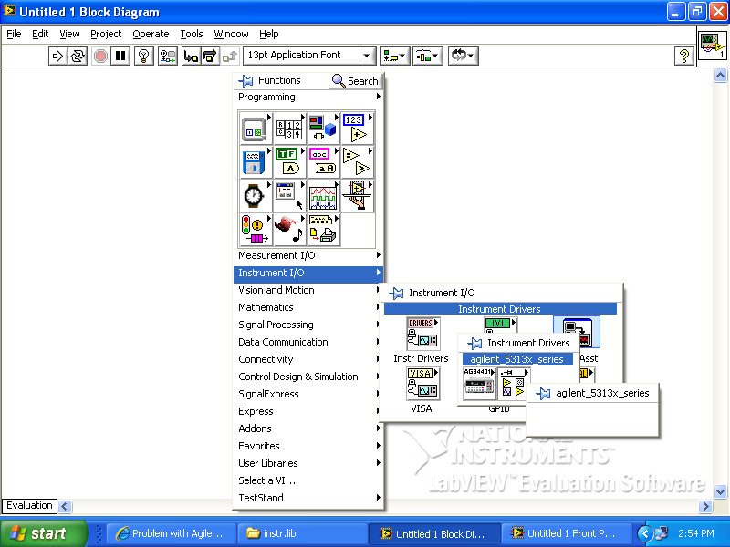
Task: Click the Abort Execution stop button
Action: (100, 57)
